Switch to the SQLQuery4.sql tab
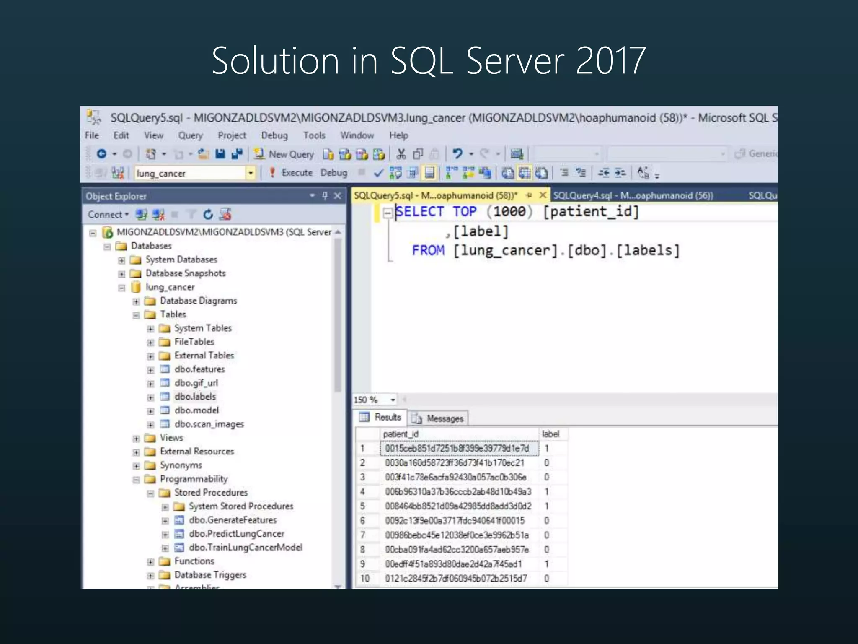The height and width of the screenshot is (644, 858). point(633,195)
